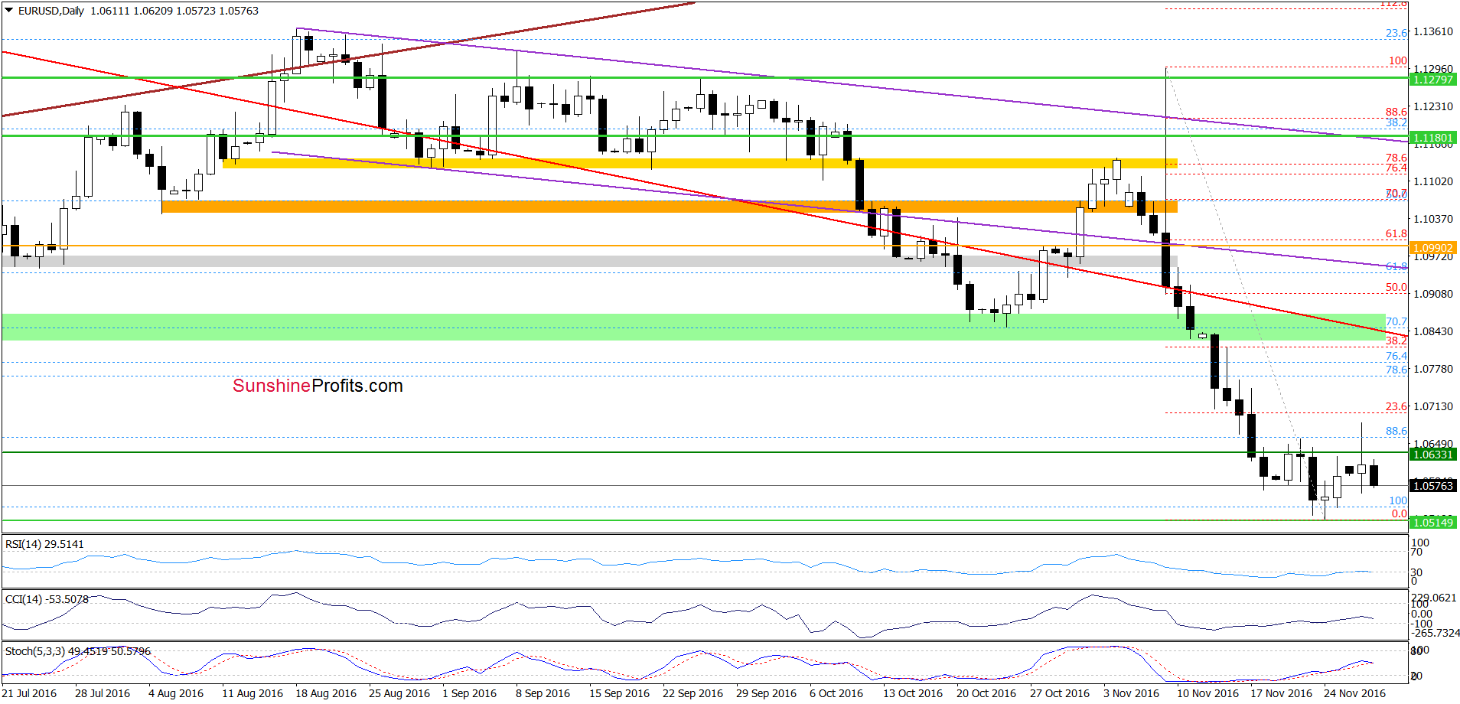This screenshot has height=704, width=1460.
Task: Click the 22 Sep 2016 date label
Action: click(693, 693)
